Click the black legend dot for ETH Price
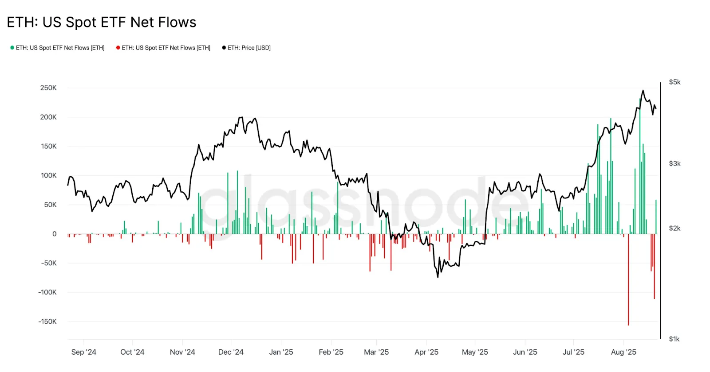Screen dimensions: 710x372 (224, 48)
